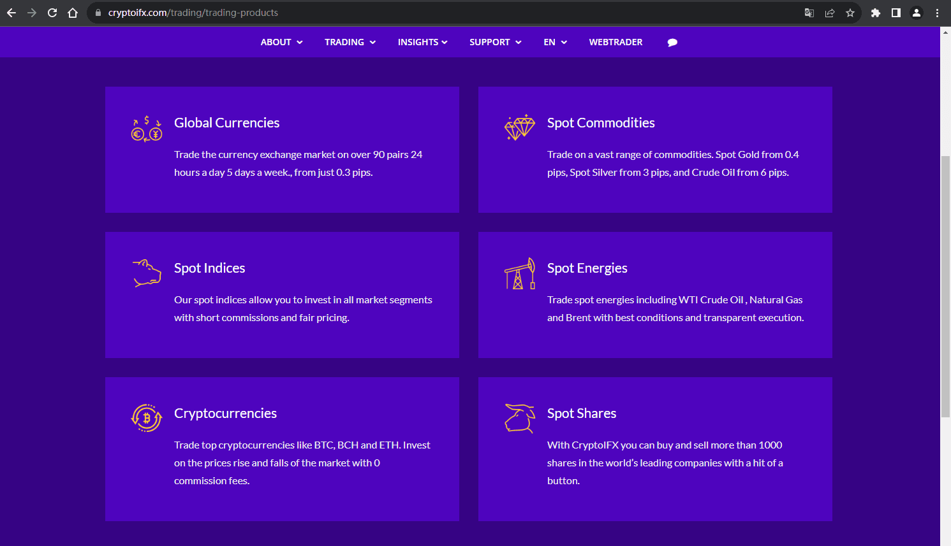Reload the current page

click(52, 13)
